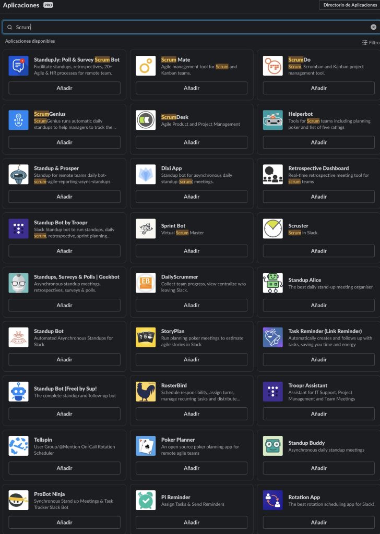
Task: Open the Rotation App icon
Action: (x=272, y=500)
